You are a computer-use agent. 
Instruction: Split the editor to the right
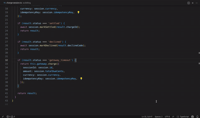(188, 3)
